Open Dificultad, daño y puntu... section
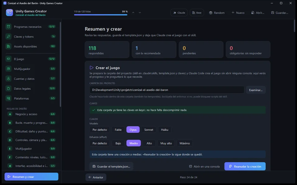This screenshot has width=297, height=185. coord(32,131)
